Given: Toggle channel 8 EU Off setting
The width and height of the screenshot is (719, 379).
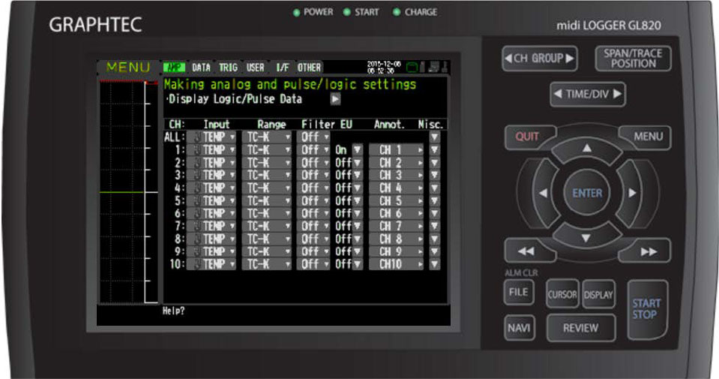Looking at the screenshot, I should [x=349, y=239].
